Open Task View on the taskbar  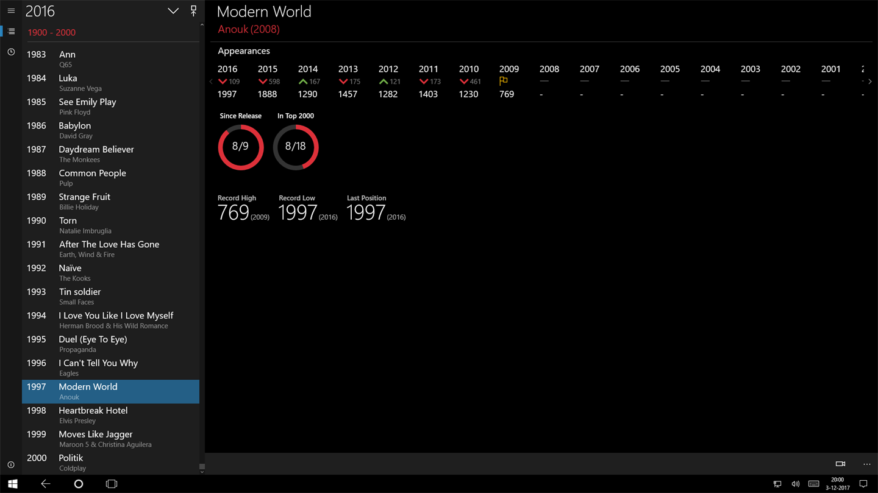click(x=111, y=484)
